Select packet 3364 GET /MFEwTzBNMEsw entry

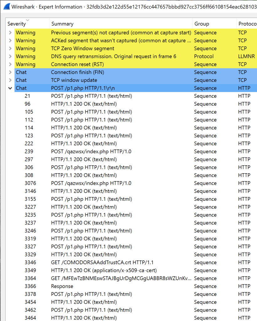click(121, 278)
